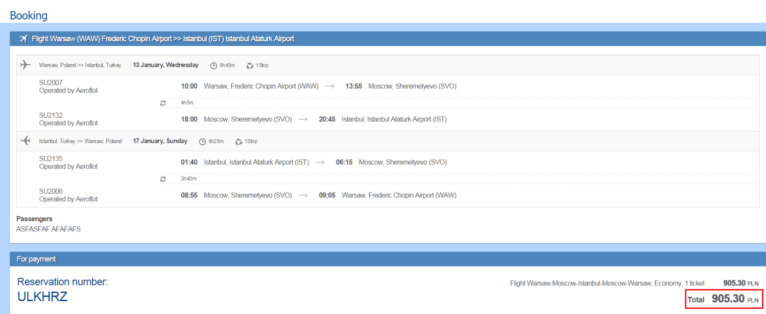The height and width of the screenshot is (314, 766).
Task: Click the return plane icon beside Istanbul >> Warsaw
Action: click(x=26, y=141)
